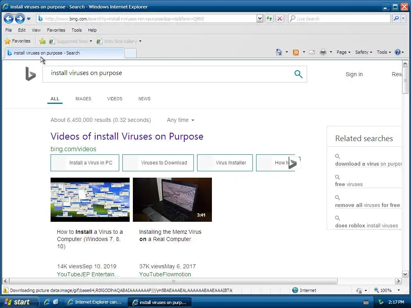
Task: Open recent pages dropdown next to Forward
Action: pos(28,19)
